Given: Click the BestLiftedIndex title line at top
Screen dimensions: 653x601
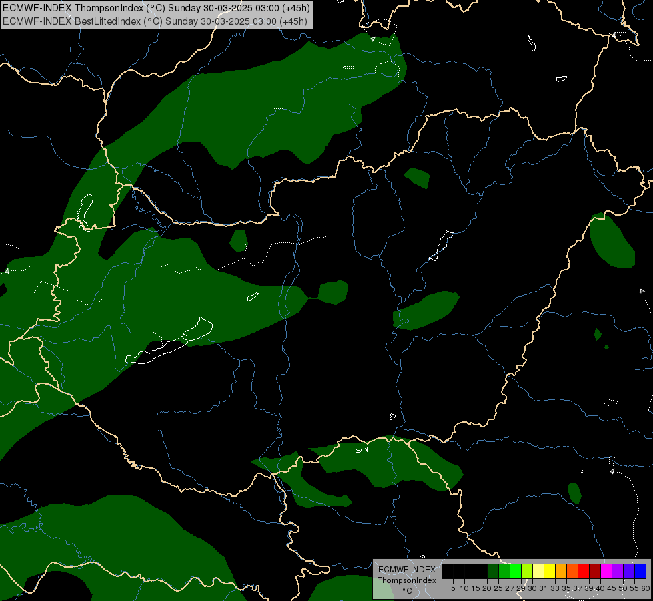Looking at the screenshot, I should coord(155,21).
